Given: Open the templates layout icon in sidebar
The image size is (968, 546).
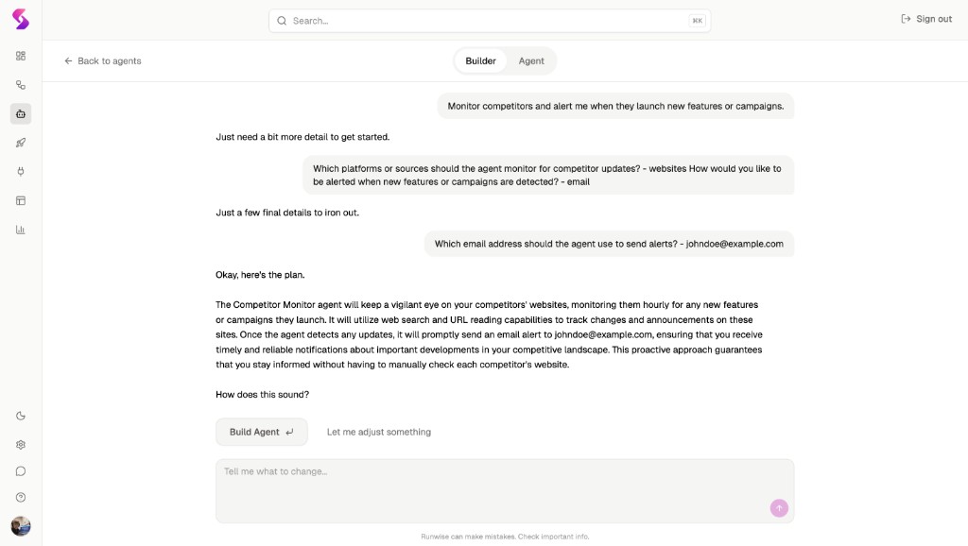Looking at the screenshot, I should tap(21, 200).
